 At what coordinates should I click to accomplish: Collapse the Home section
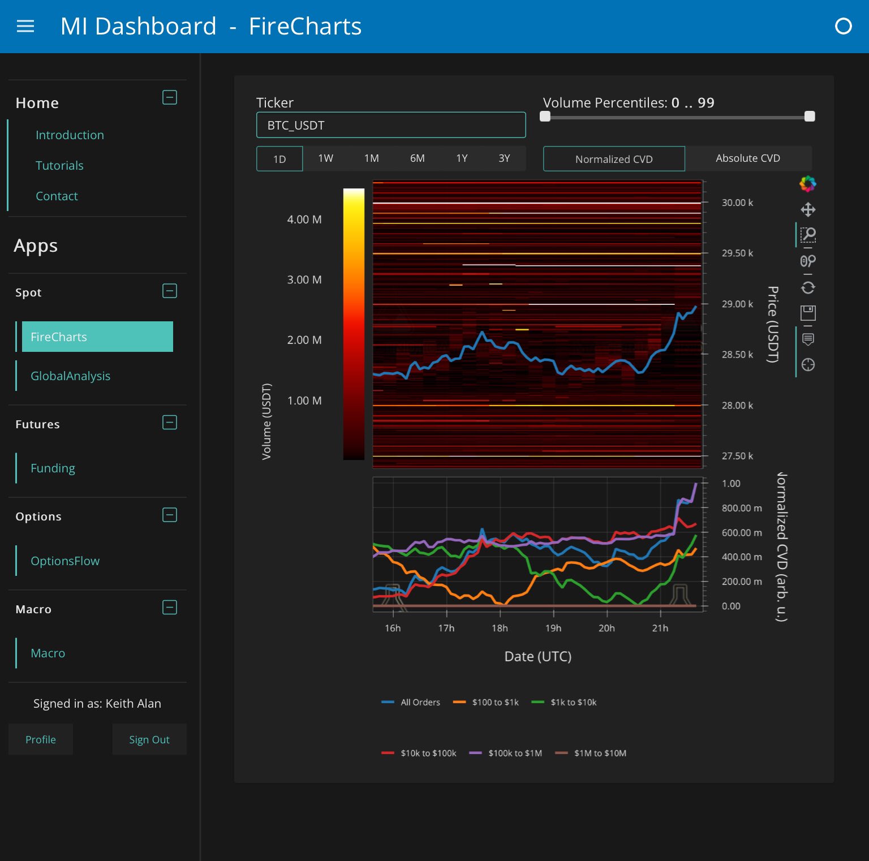170,97
